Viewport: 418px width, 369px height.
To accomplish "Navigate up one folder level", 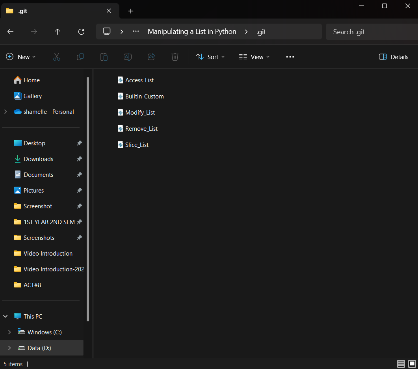I will coord(58,32).
